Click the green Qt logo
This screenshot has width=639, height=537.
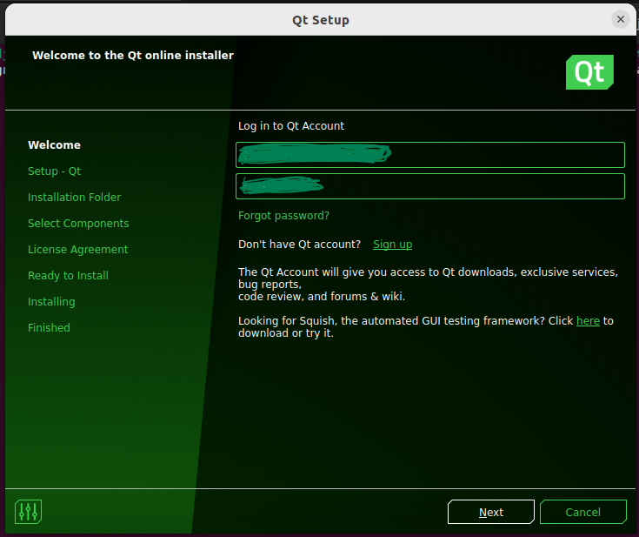[x=589, y=72]
